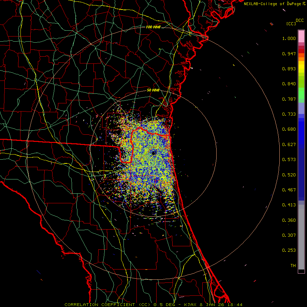Click the 1.000 color scale value
The width and height of the screenshot is (307, 307).
pos(289,38)
